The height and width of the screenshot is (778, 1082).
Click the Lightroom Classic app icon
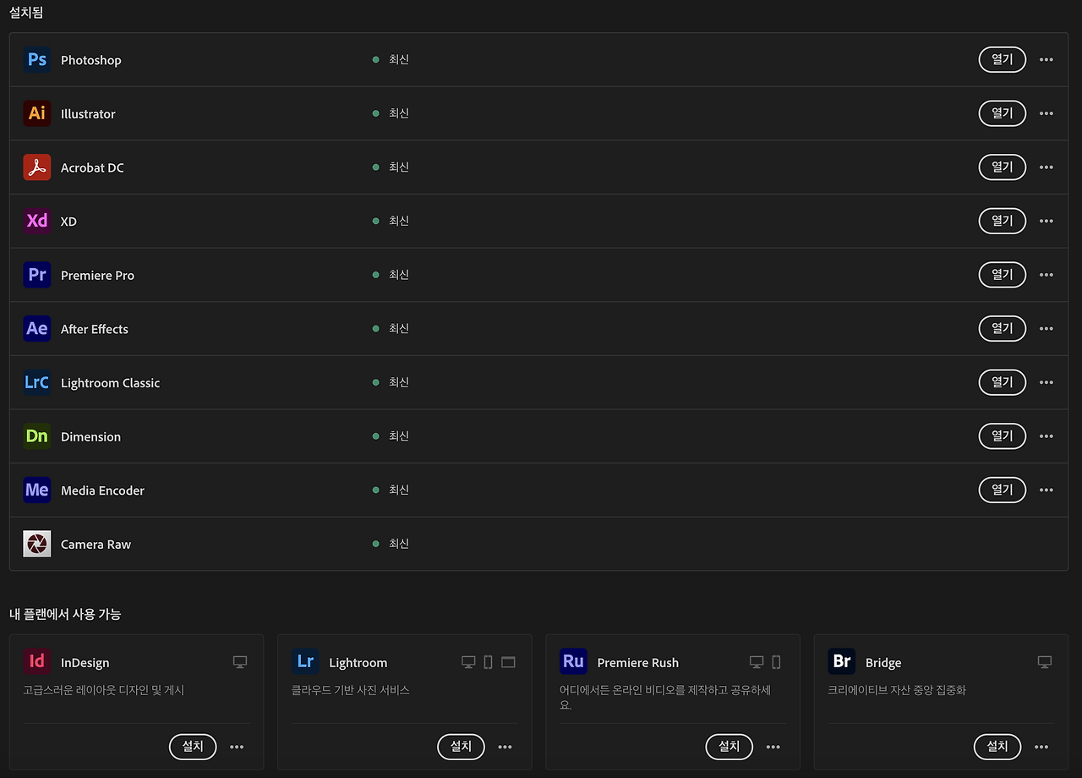[x=37, y=382]
